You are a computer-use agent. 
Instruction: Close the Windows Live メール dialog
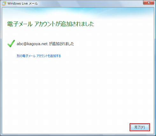(x=149, y=3)
